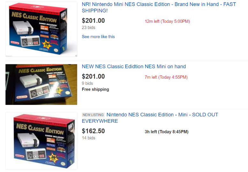Open third NES Classic Edition box thumbnail
Image resolution: width=248 pixels, height=172 pixels.
[x=41, y=141]
